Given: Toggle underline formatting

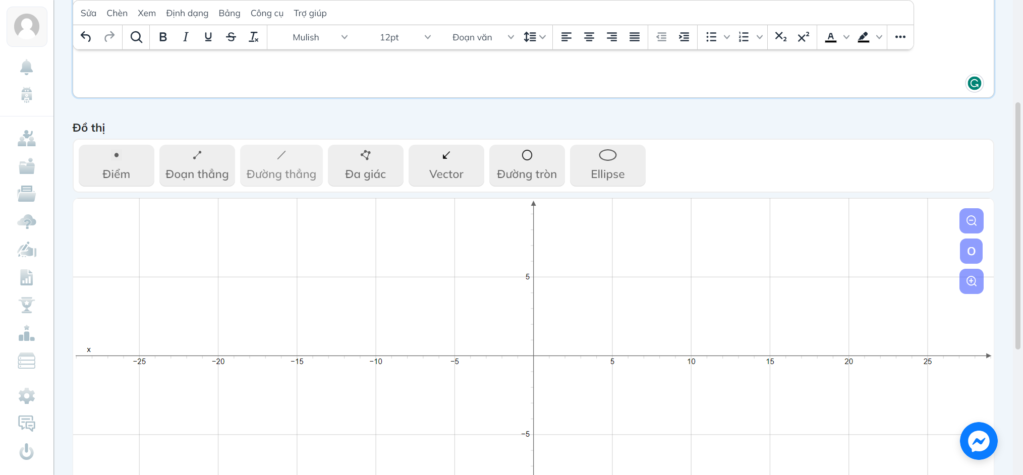Looking at the screenshot, I should tap(208, 37).
